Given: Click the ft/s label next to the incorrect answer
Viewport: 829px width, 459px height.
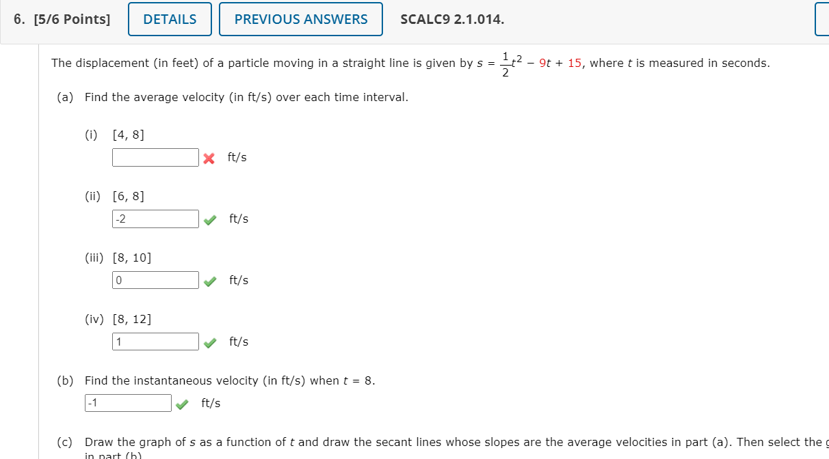Looking at the screenshot, I should [x=237, y=157].
